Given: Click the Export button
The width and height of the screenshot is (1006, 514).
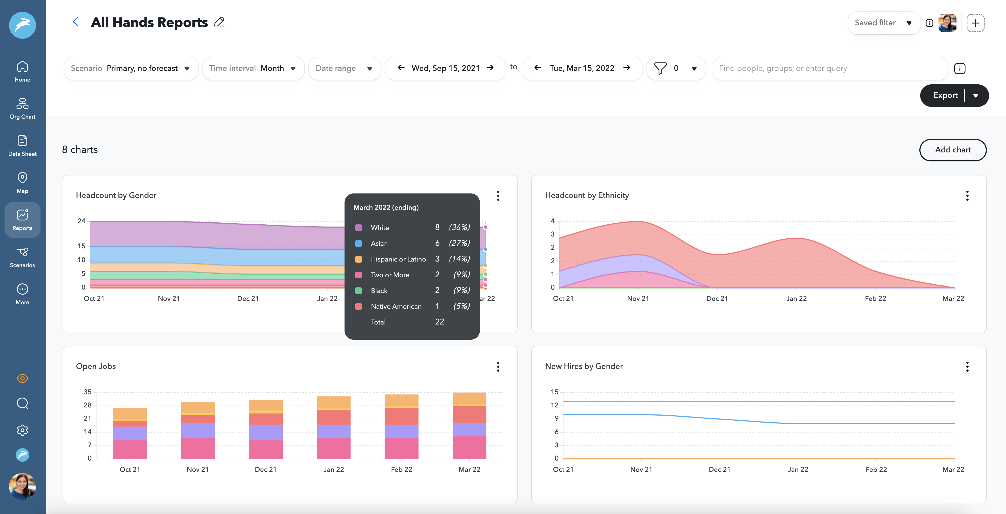Looking at the screenshot, I should [x=945, y=96].
